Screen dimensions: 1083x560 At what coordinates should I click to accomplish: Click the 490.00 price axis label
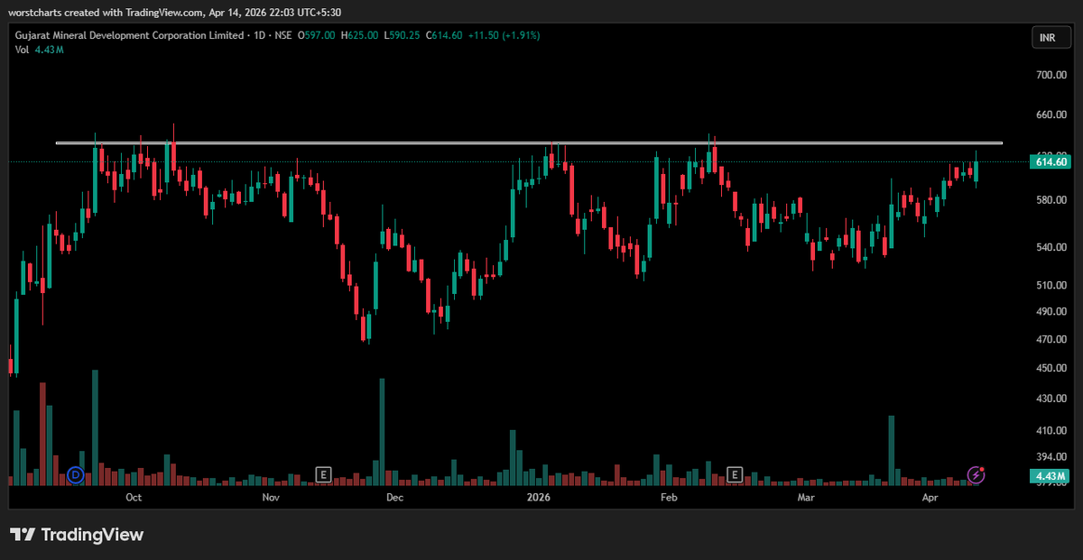click(x=1052, y=312)
